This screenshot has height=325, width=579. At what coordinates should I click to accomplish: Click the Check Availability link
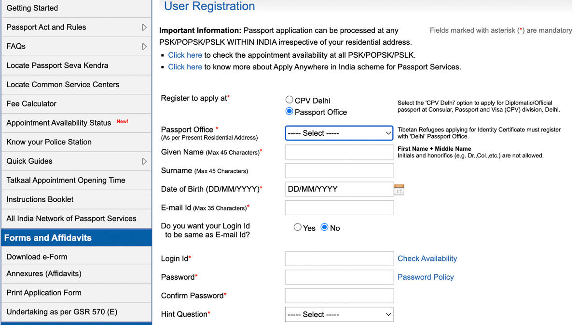tap(427, 259)
